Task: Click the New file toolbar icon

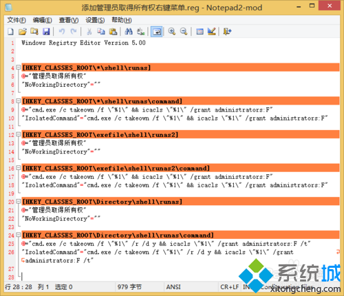Action: [x=10, y=32]
